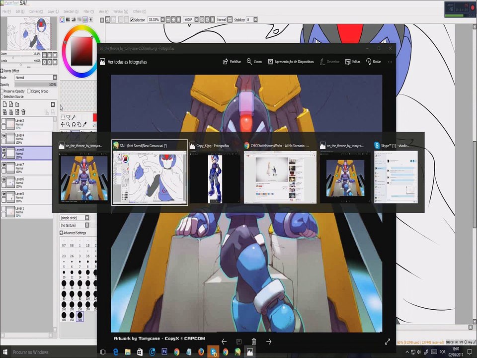Open the Stabilizer value dropdown
477x358 pixels.
point(255,19)
